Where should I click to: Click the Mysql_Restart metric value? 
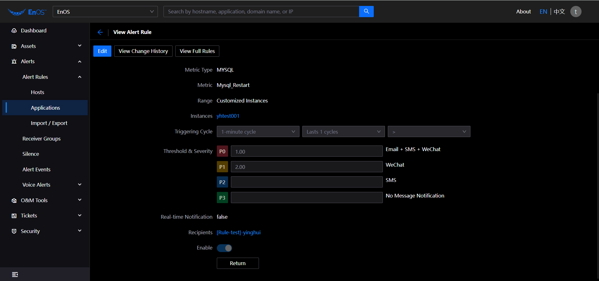pyautogui.click(x=233, y=85)
